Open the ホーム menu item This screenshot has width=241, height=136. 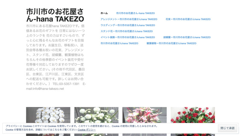tap(104, 13)
